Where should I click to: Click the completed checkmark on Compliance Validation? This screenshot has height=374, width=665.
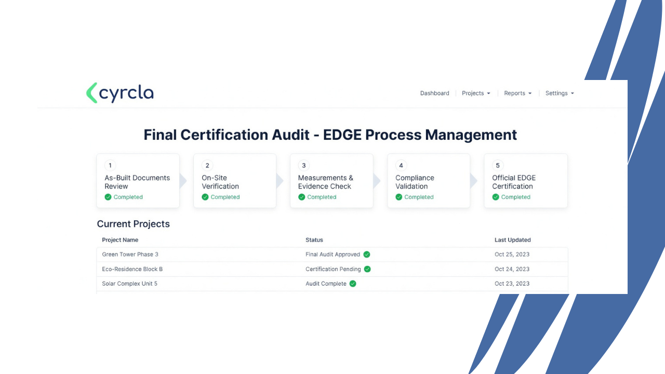(x=398, y=197)
